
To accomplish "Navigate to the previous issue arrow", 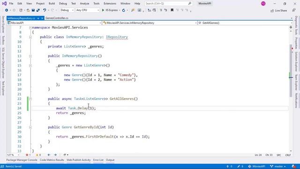I will coord(49,155).
